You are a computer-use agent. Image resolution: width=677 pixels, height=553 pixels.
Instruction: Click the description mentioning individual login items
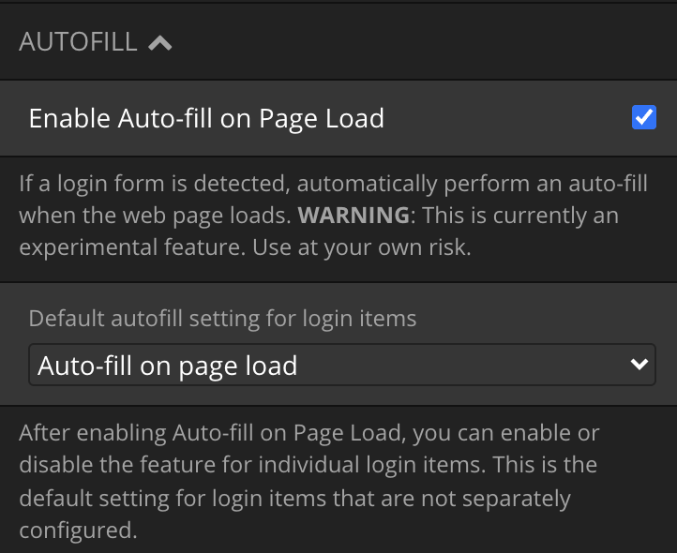click(x=309, y=482)
